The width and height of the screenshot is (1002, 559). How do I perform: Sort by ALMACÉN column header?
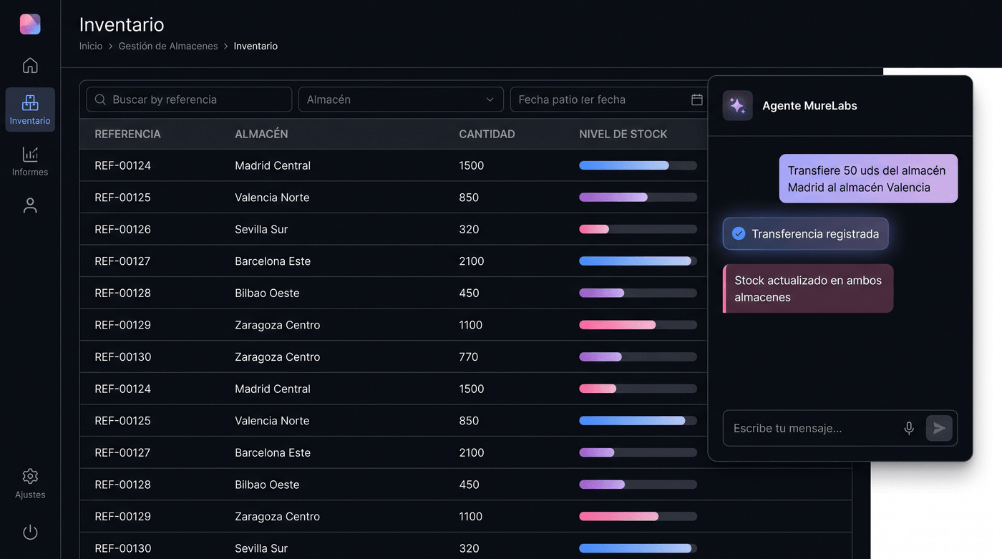261,134
